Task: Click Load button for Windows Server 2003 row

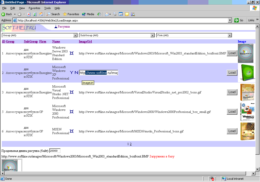Action: click(232, 53)
